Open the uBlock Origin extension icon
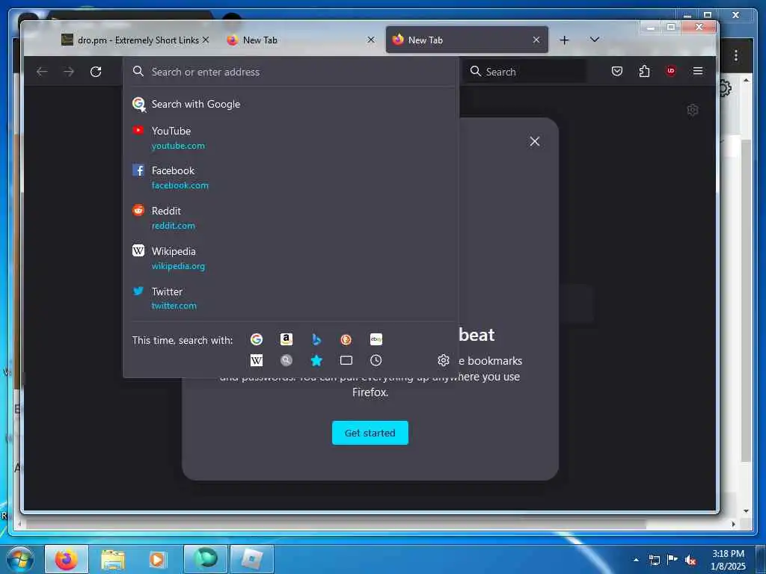 coord(671,71)
